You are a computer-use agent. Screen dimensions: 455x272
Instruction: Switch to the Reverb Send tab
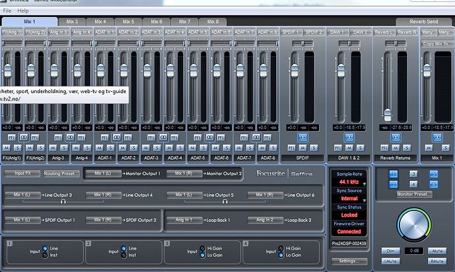tap(423, 22)
